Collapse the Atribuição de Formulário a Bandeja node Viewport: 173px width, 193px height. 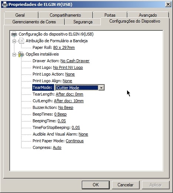14,41
